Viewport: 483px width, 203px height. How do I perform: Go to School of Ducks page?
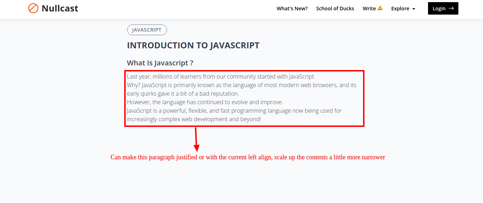click(335, 9)
